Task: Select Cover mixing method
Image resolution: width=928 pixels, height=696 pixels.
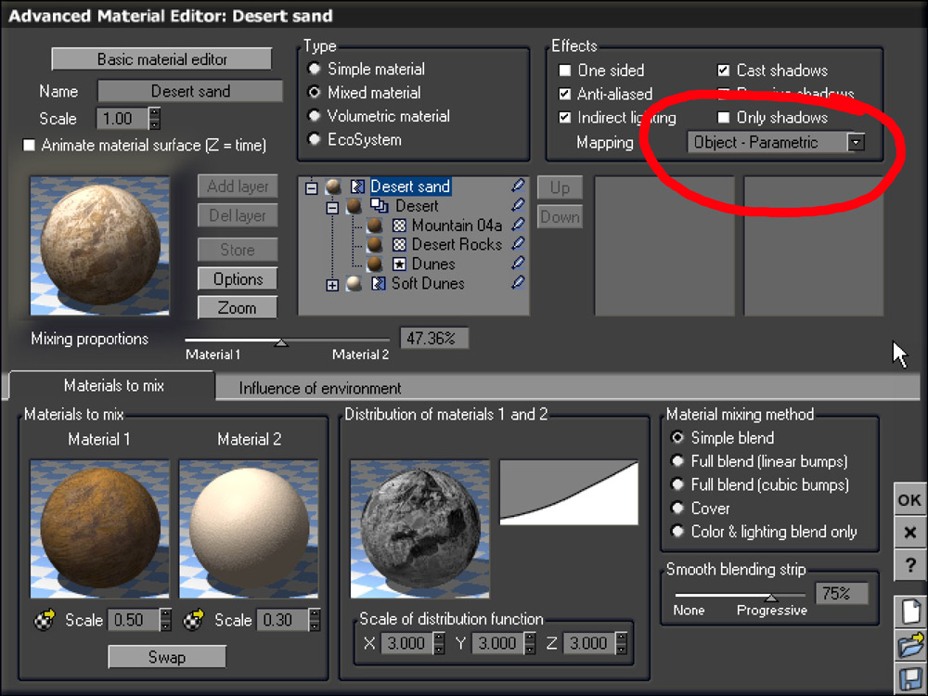Action: click(677, 508)
